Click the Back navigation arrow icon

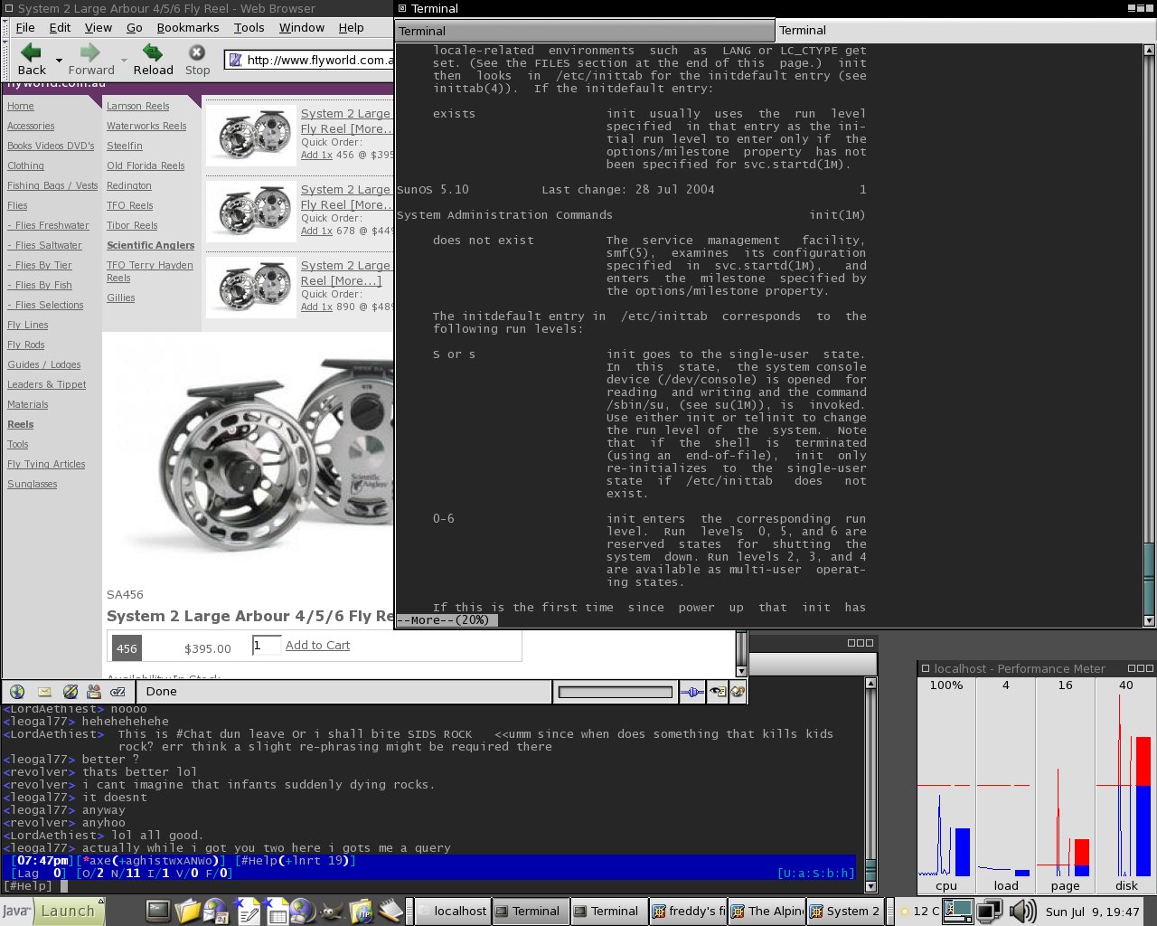[x=31, y=53]
